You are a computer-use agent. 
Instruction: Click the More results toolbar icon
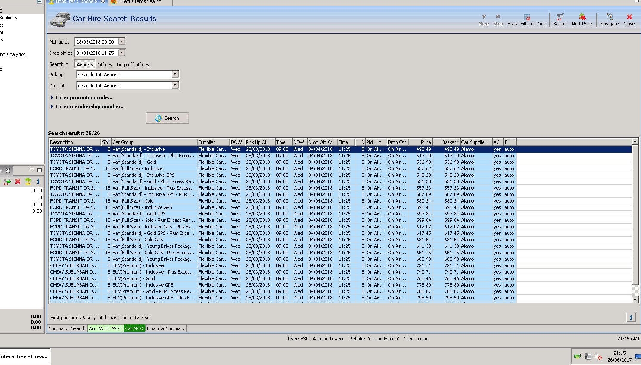click(x=483, y=19)
